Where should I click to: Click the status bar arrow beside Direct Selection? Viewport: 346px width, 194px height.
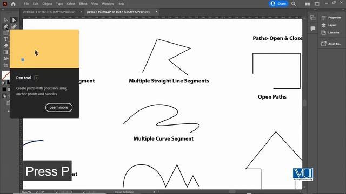154,192
